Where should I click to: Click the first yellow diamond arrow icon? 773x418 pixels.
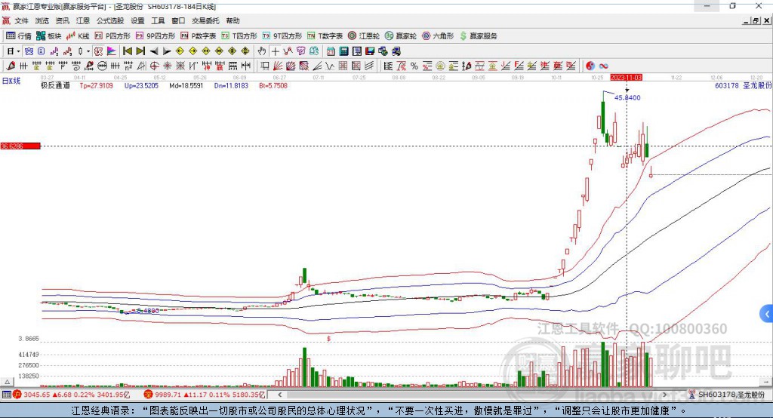(x=180, y=51)
